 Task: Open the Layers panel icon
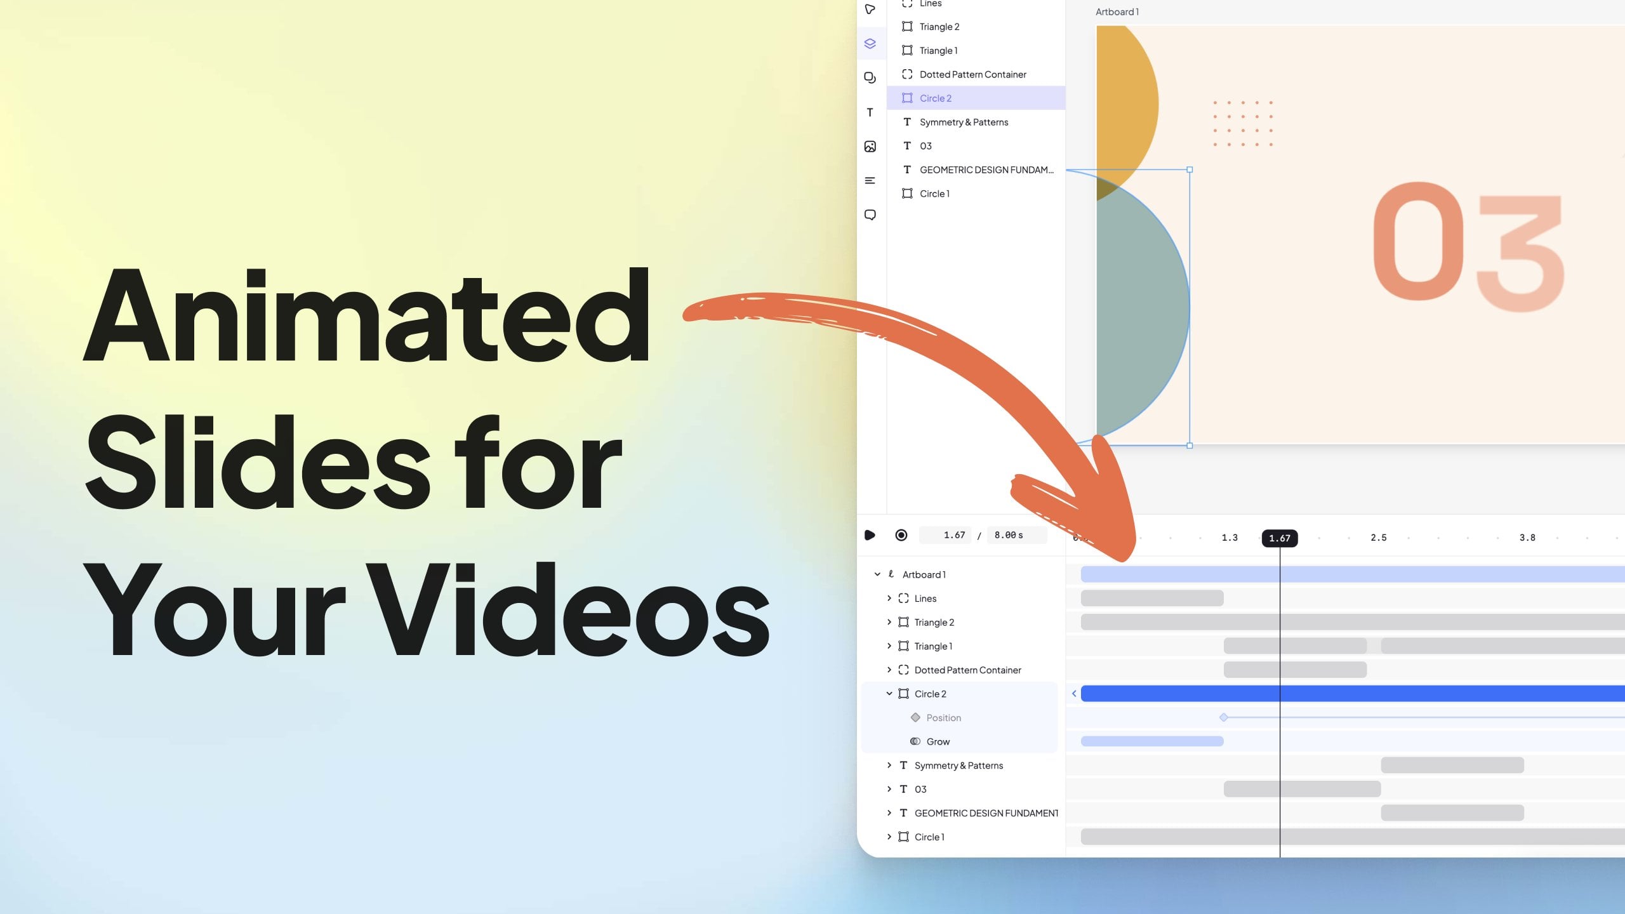tap(870, 43)
